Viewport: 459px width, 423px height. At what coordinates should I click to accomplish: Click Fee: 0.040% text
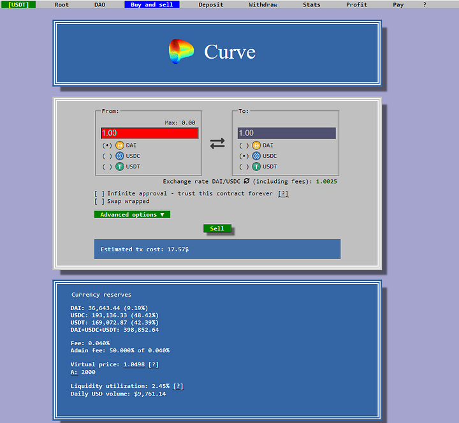pyautogui.click(x=90, y=343)
